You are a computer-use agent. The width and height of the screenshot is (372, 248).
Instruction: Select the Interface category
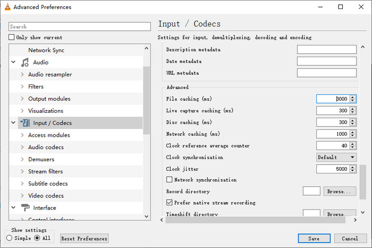pyautogui.click(x=45, y=208)
